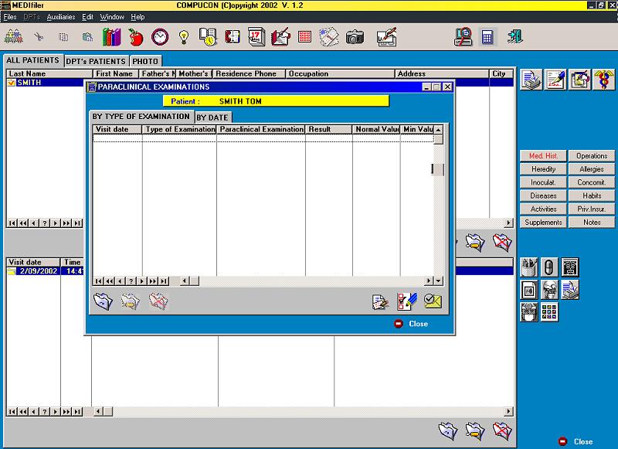Click the caduceus medical icon at top right
The width and height of the screenshot is (618, 449).
(604, 80)
